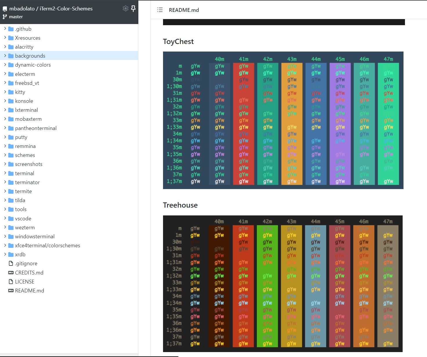Image resolution: width=427 pixels, height=357 pixels.
Task: Open the Treehouse color scheme screenshot
Action: pyautogui.click(x=283, y=284)
